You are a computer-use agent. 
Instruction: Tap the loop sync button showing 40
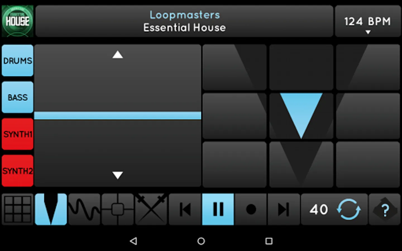click(x=334, y=209)
